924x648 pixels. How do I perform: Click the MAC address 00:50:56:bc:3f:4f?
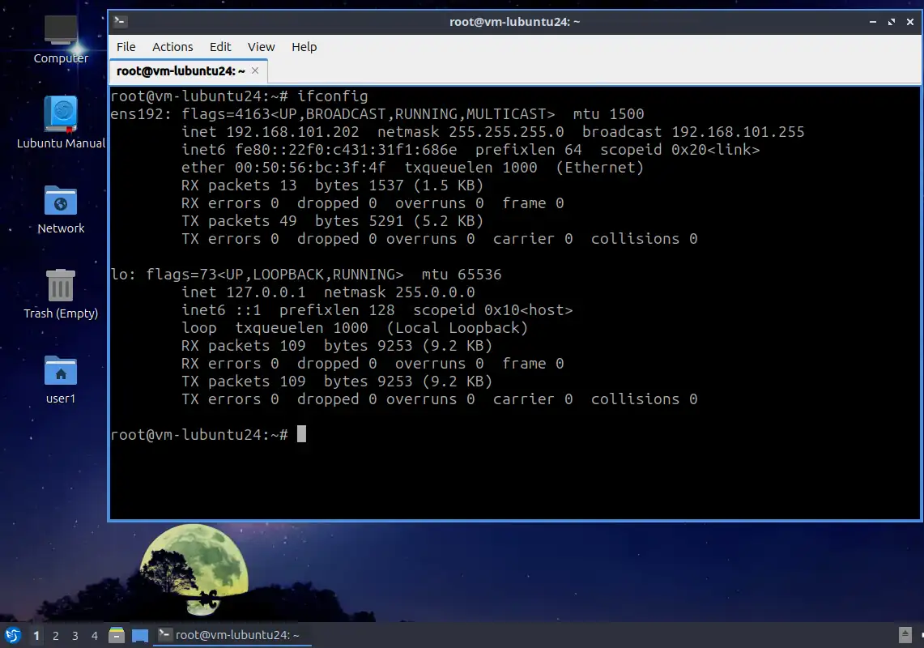coord(310,168)
